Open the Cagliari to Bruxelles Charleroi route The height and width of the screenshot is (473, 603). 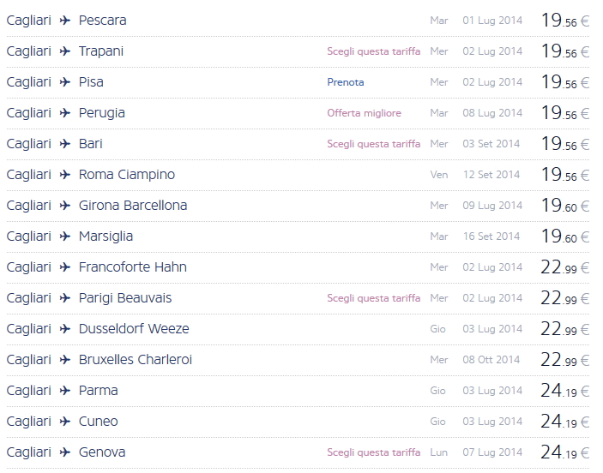point(135,360)
